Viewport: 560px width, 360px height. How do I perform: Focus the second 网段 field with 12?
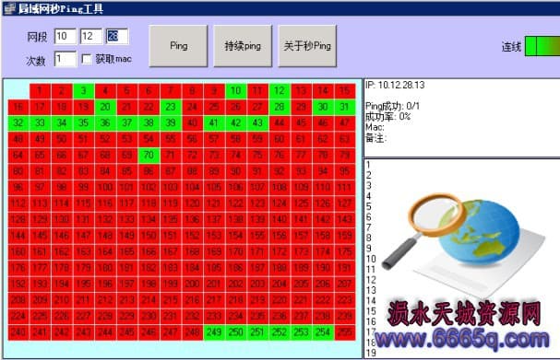pos(91,36)
